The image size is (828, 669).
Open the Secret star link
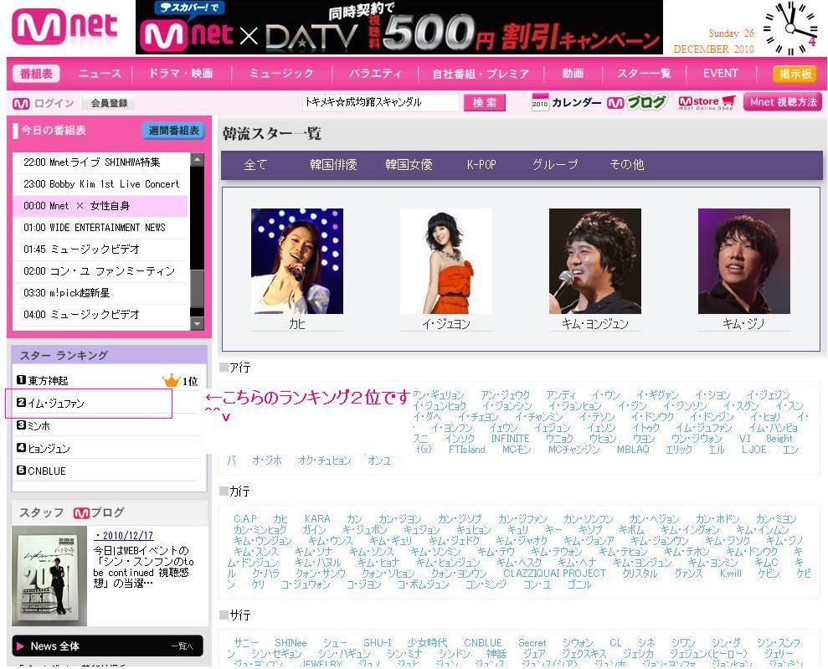[532, 643]
